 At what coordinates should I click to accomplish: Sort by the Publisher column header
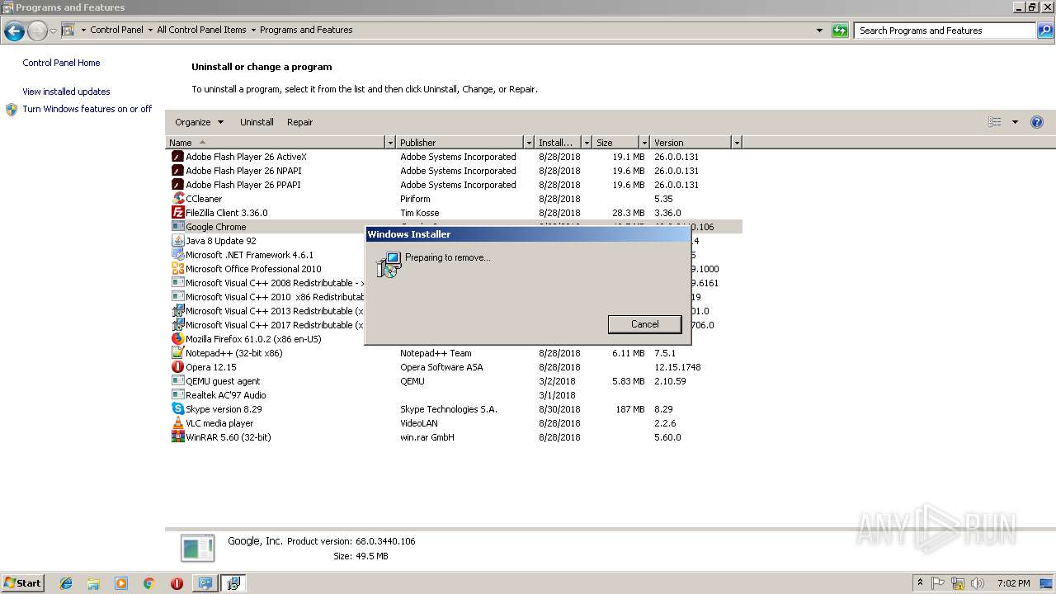pos(460,143)
